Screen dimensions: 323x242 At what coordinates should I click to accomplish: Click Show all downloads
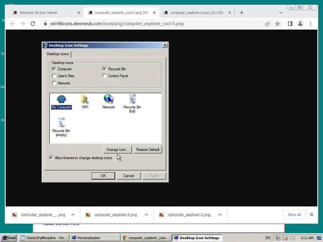click(294, 215)
